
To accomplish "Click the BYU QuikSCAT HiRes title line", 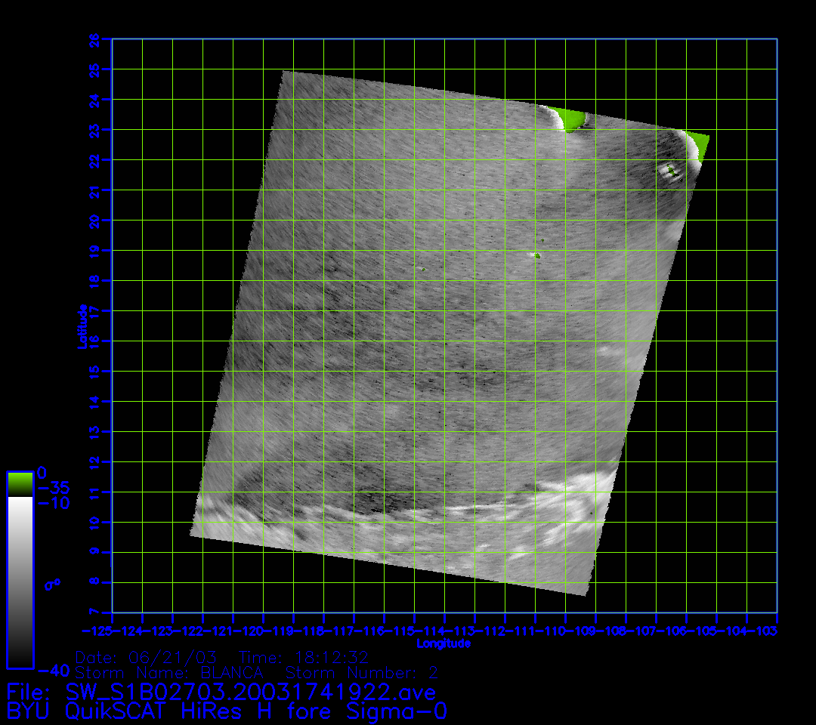I will [227, 711].
